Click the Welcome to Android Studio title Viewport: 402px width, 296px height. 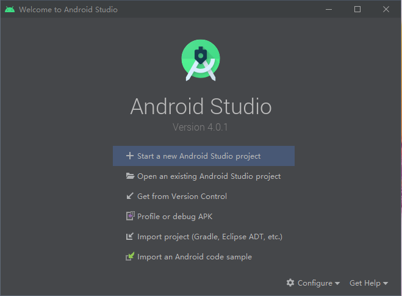[68, 10]
